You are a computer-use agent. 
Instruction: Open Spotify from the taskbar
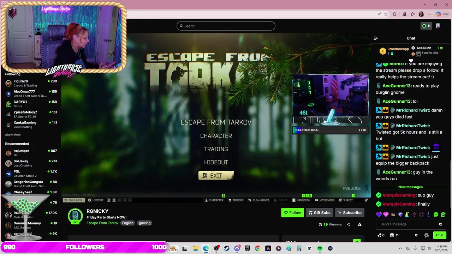[320, 248]
